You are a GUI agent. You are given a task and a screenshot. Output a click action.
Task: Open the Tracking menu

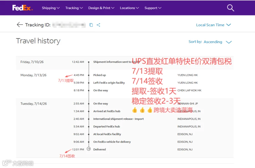(74, 8)
